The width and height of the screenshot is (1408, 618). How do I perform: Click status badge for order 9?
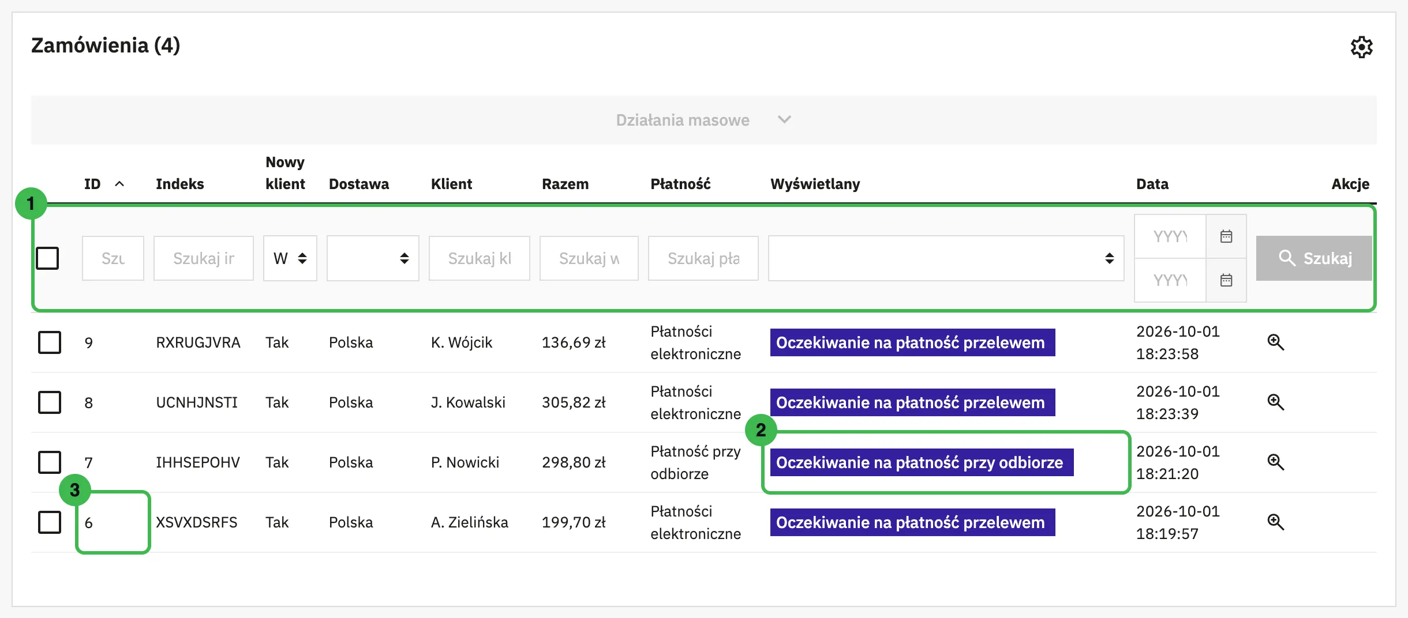click(x=912, y=342)
